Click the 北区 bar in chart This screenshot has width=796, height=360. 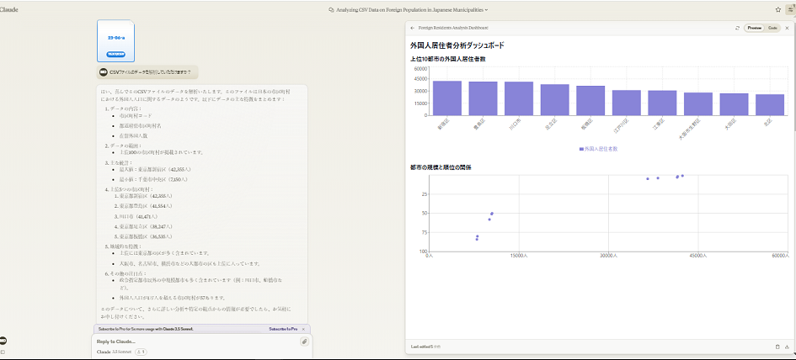click(770, 105)
